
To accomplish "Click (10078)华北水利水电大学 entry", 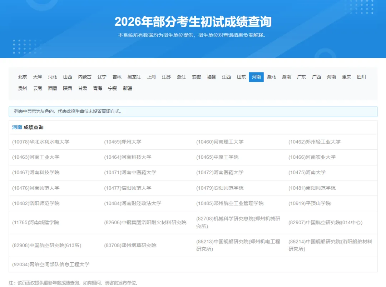I will (41, 142).
